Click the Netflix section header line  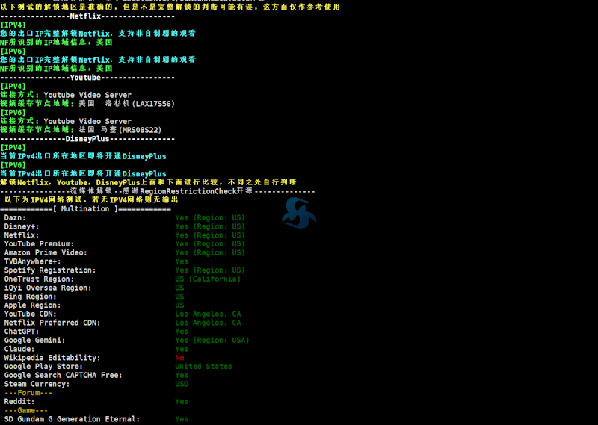[x=87, y=16]
